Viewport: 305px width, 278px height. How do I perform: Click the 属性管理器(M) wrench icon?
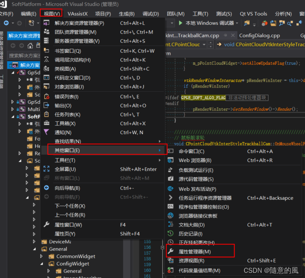coord(171,251)
